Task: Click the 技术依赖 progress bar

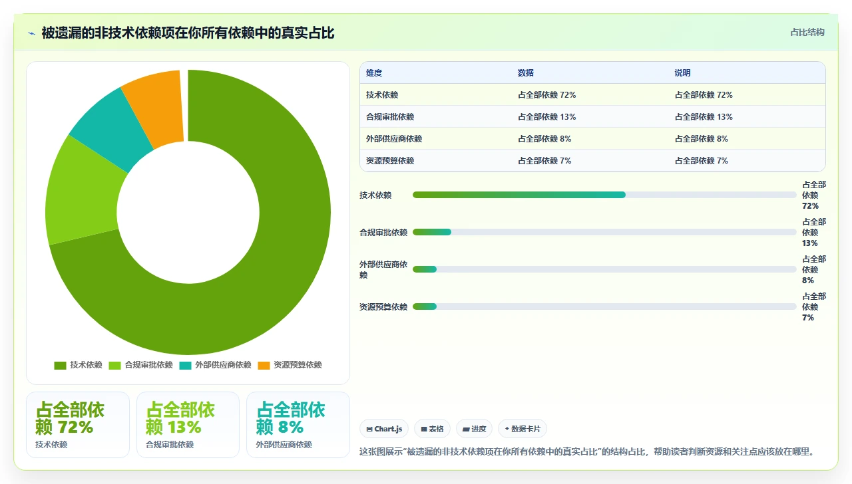Action: [604, 195]
